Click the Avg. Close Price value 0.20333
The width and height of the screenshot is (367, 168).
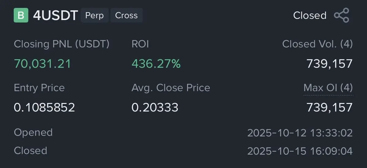tap(155, 107)
